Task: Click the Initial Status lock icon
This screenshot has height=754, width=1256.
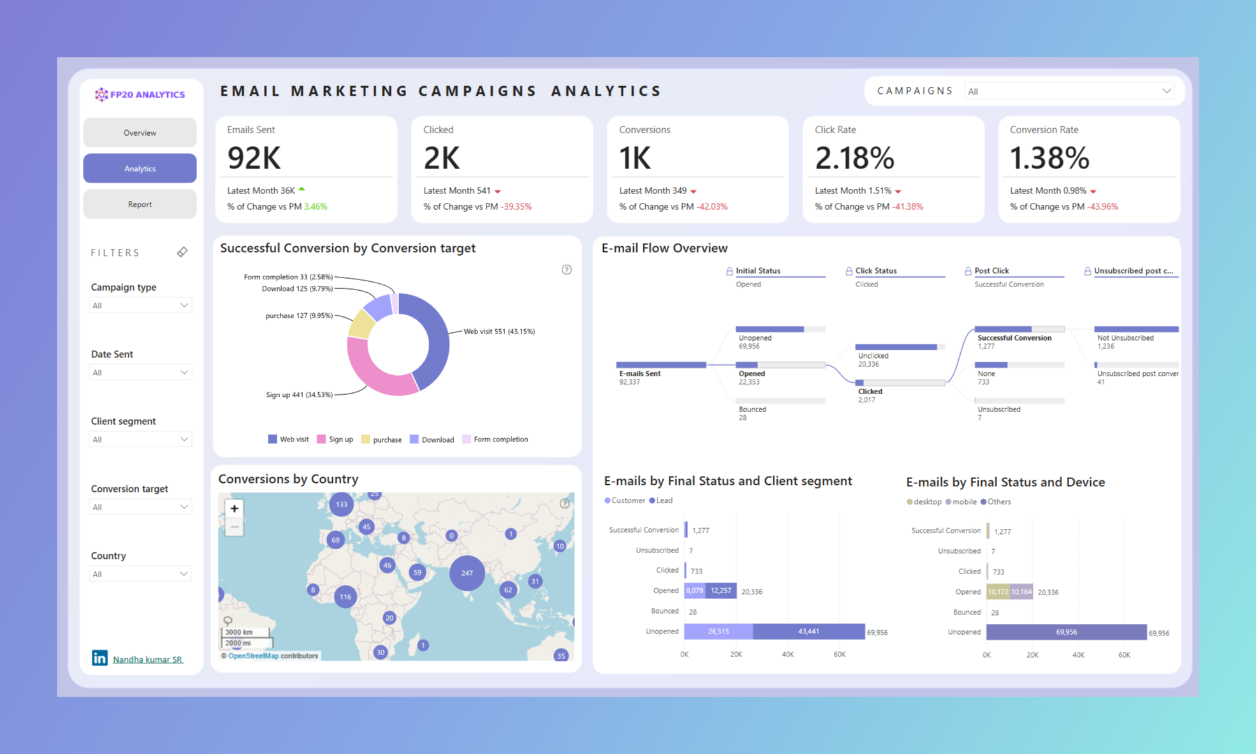Action: tap(729, 271)
